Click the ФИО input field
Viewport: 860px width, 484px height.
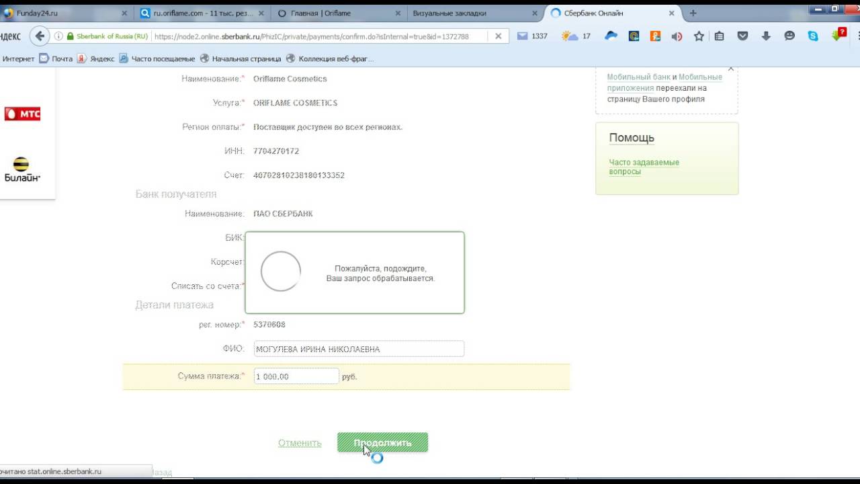click(x=359, y=349)
